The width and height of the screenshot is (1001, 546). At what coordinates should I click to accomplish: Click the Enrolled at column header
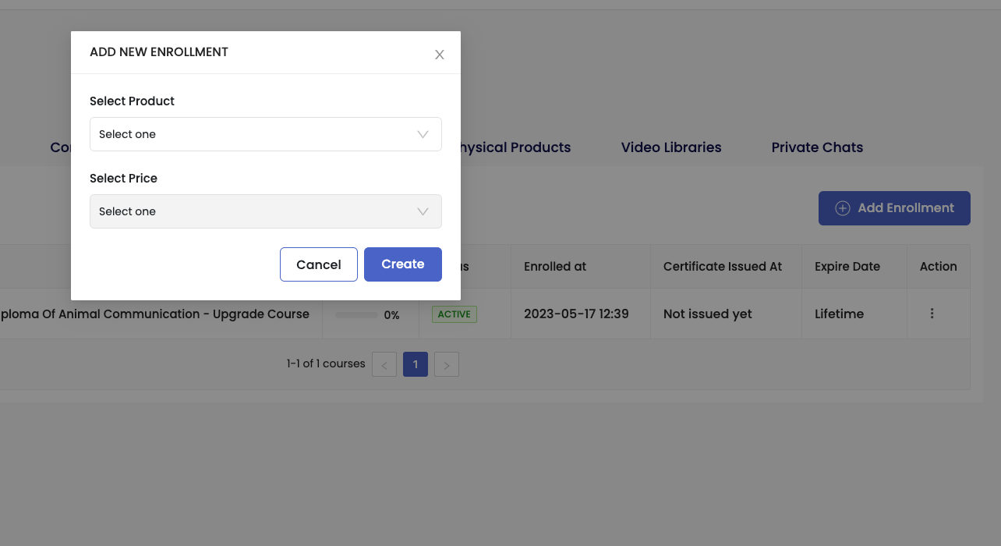[554, 266]
